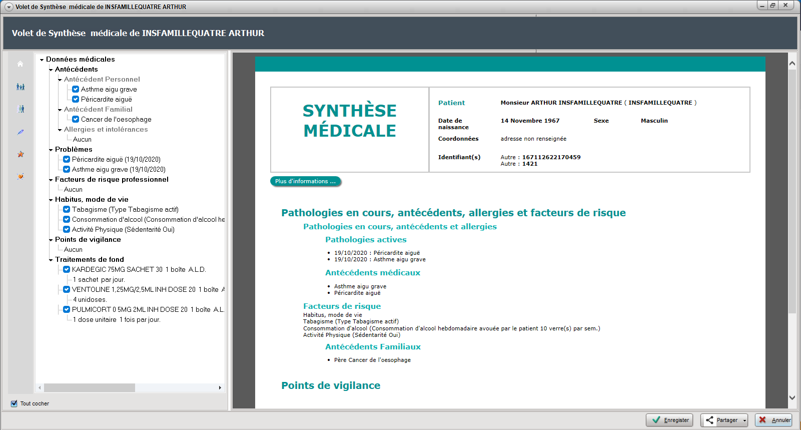
Task: Click the share icon on Partager button
Action: (709, 420)
